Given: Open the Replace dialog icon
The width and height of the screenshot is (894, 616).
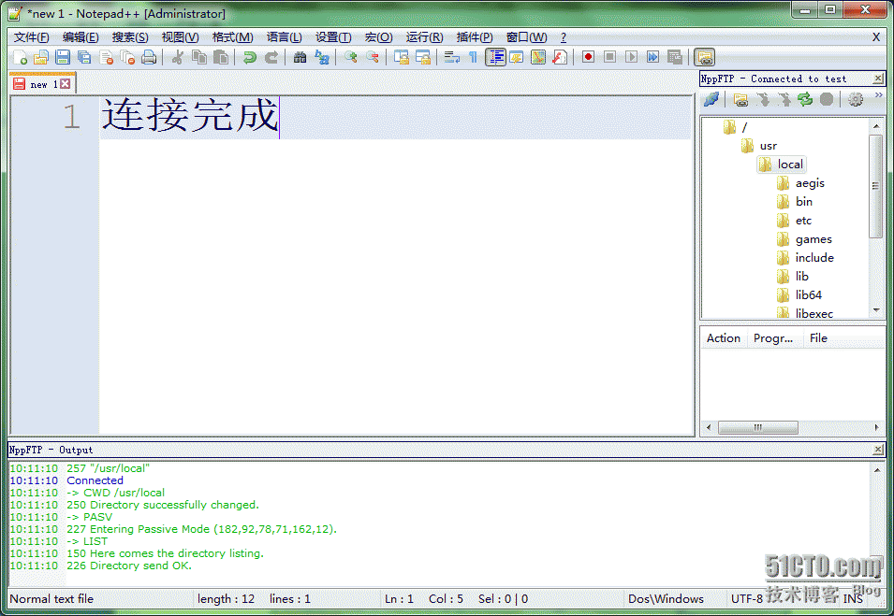Looking at the screenshot, I should tap(322, 57).
